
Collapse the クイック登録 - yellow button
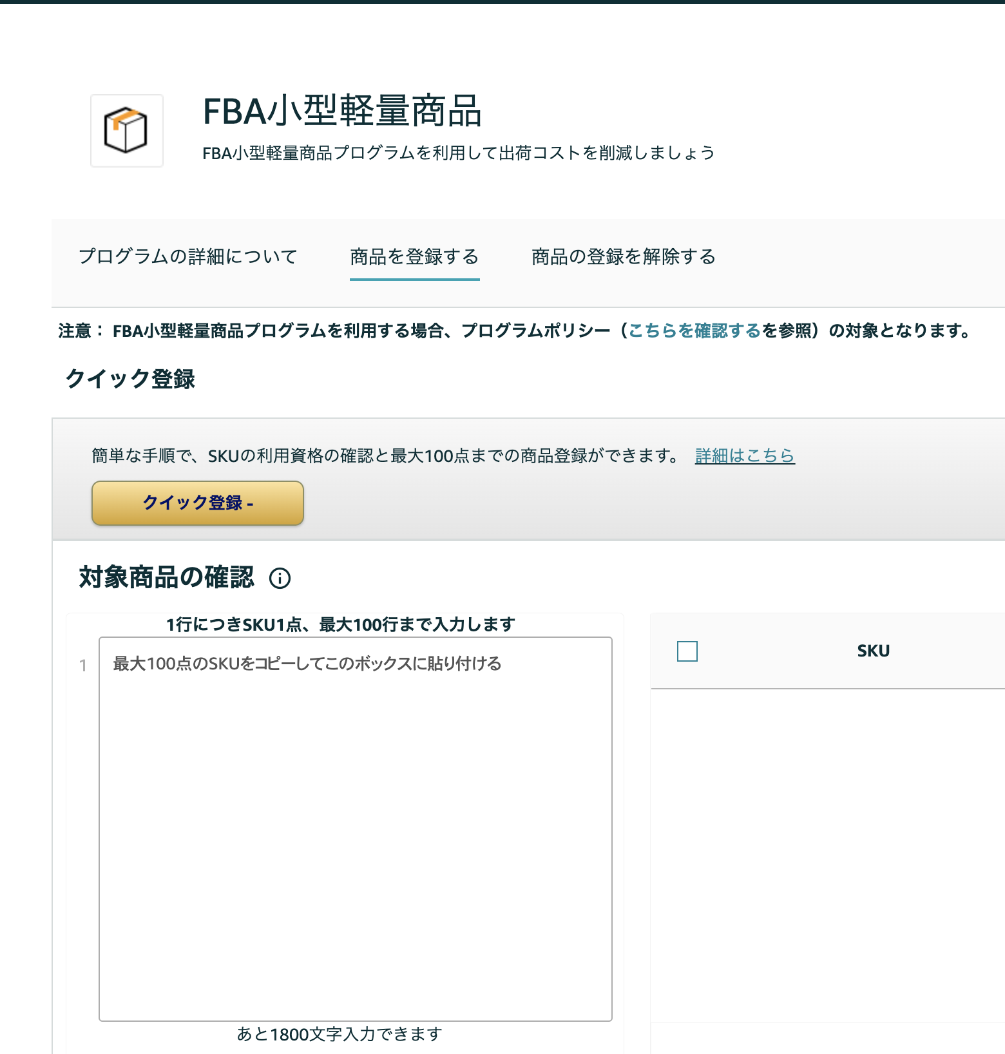coord(198,503)
